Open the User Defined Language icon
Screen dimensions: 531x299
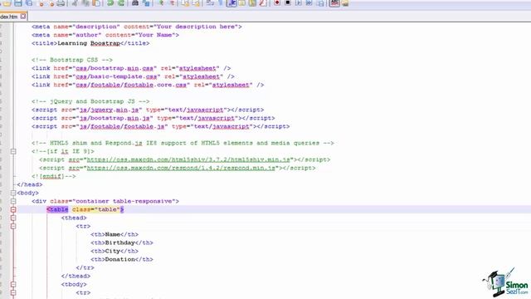tap(241, 3)
